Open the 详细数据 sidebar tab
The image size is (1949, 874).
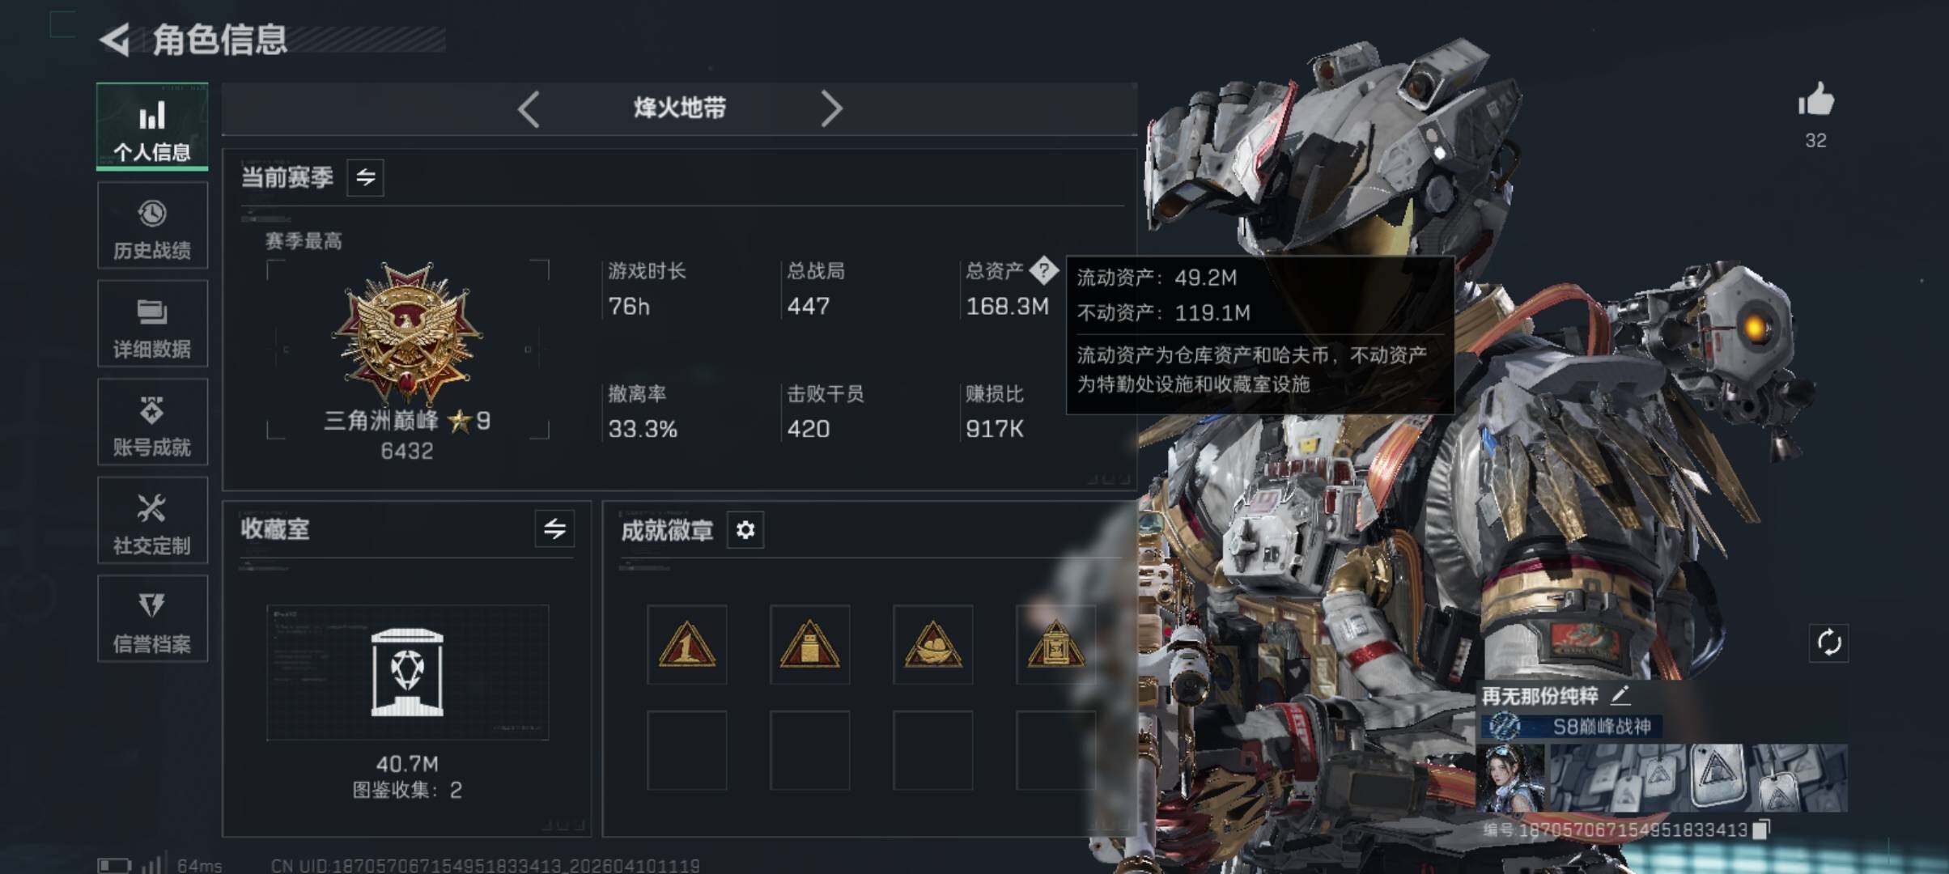click(x=152, y=324)
